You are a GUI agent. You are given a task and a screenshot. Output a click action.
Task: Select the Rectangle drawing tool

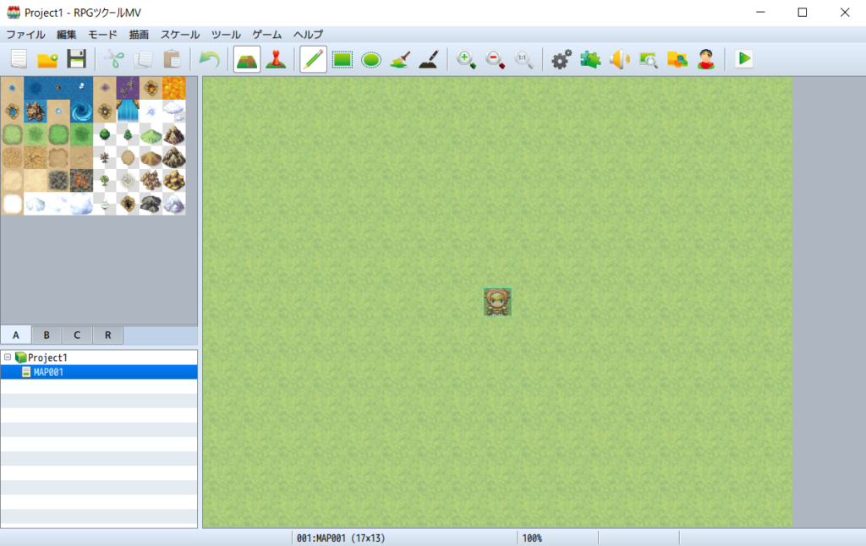(343, 59)
